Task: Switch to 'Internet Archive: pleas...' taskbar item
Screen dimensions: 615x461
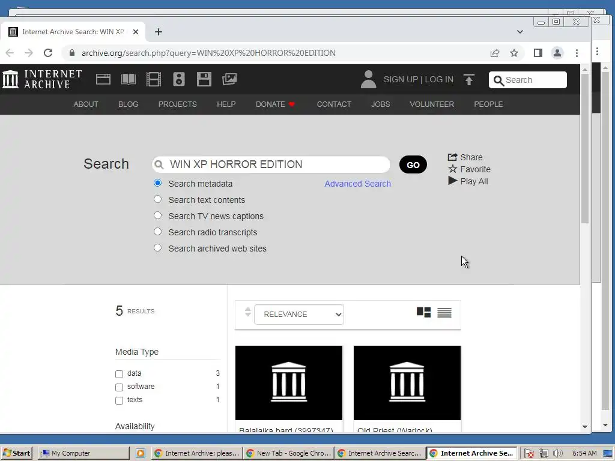Action: [196, 453]
